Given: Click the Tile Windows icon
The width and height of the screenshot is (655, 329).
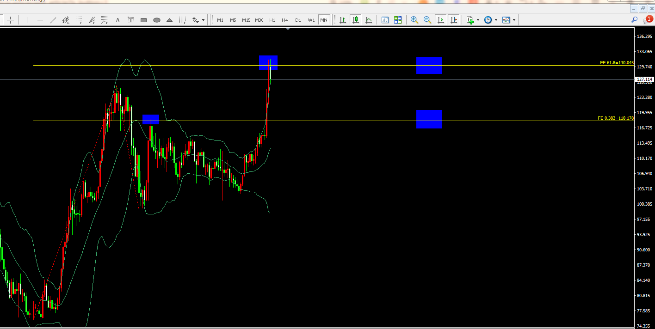Looking at the screenshot, I should [398, 20].
